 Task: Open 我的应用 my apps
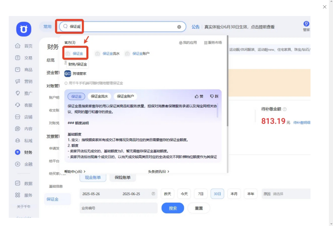[188, 43]
